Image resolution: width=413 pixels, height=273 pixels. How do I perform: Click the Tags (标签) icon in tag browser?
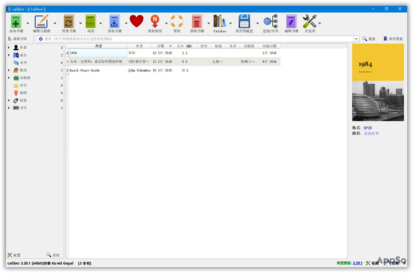[x=16, y=100]
